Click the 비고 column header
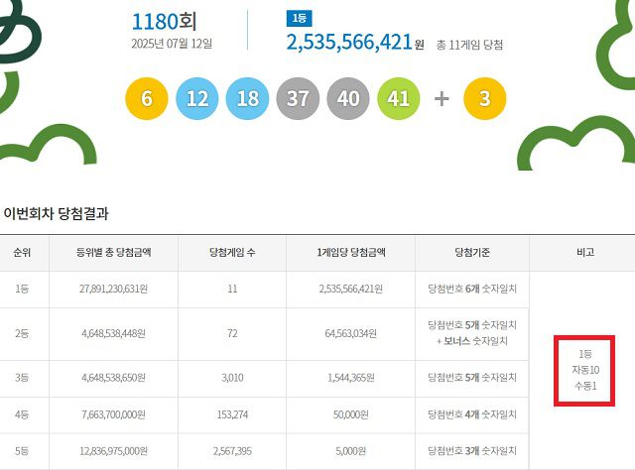This screenshot has height=470, width=635. point(583,252)
